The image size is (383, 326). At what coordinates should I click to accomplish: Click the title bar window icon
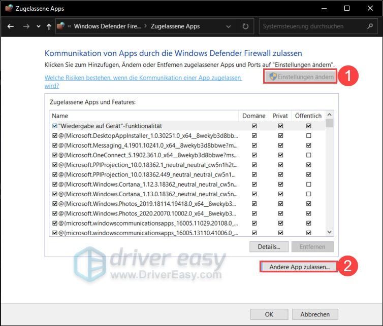click(9, 8)
